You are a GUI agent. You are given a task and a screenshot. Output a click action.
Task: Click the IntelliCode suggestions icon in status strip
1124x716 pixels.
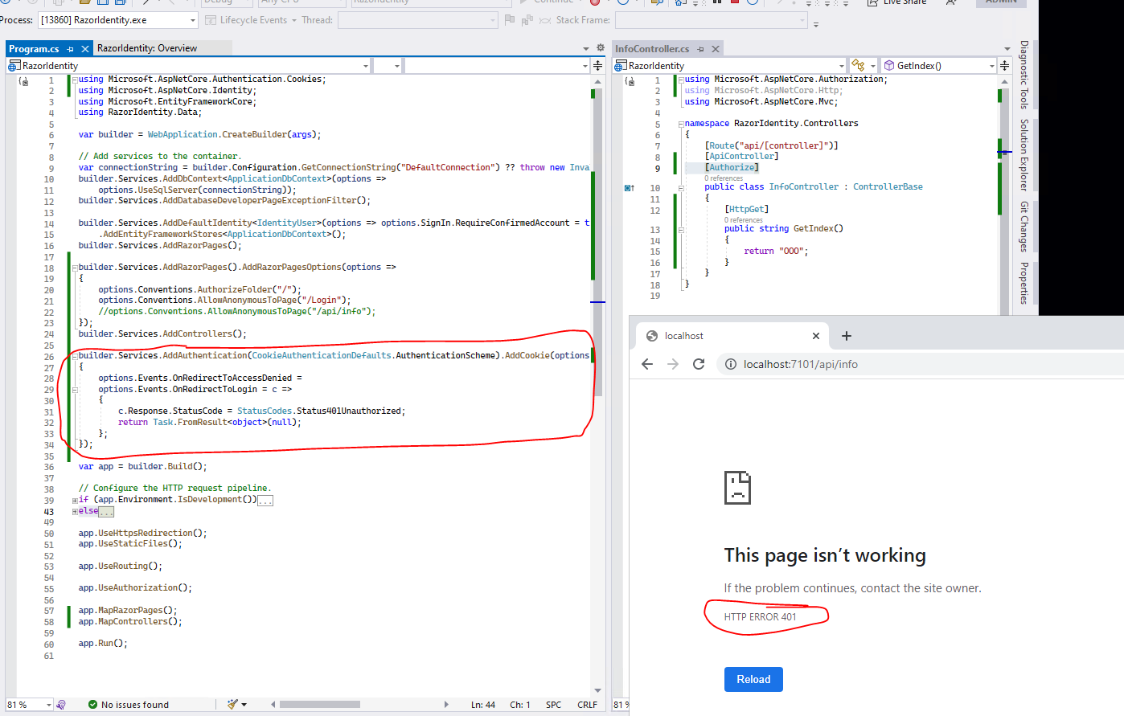61,705
